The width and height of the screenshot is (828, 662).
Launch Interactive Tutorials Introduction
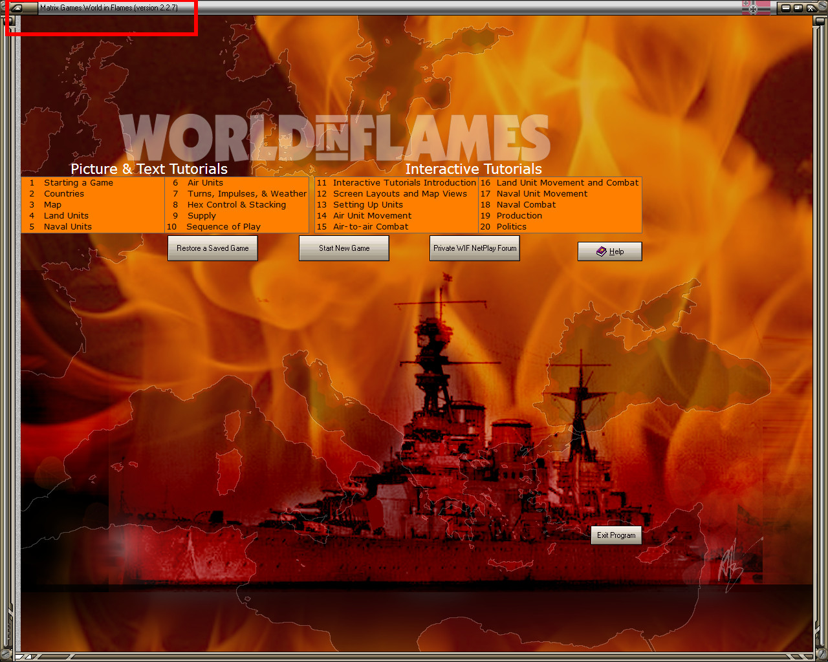(397, 183)
